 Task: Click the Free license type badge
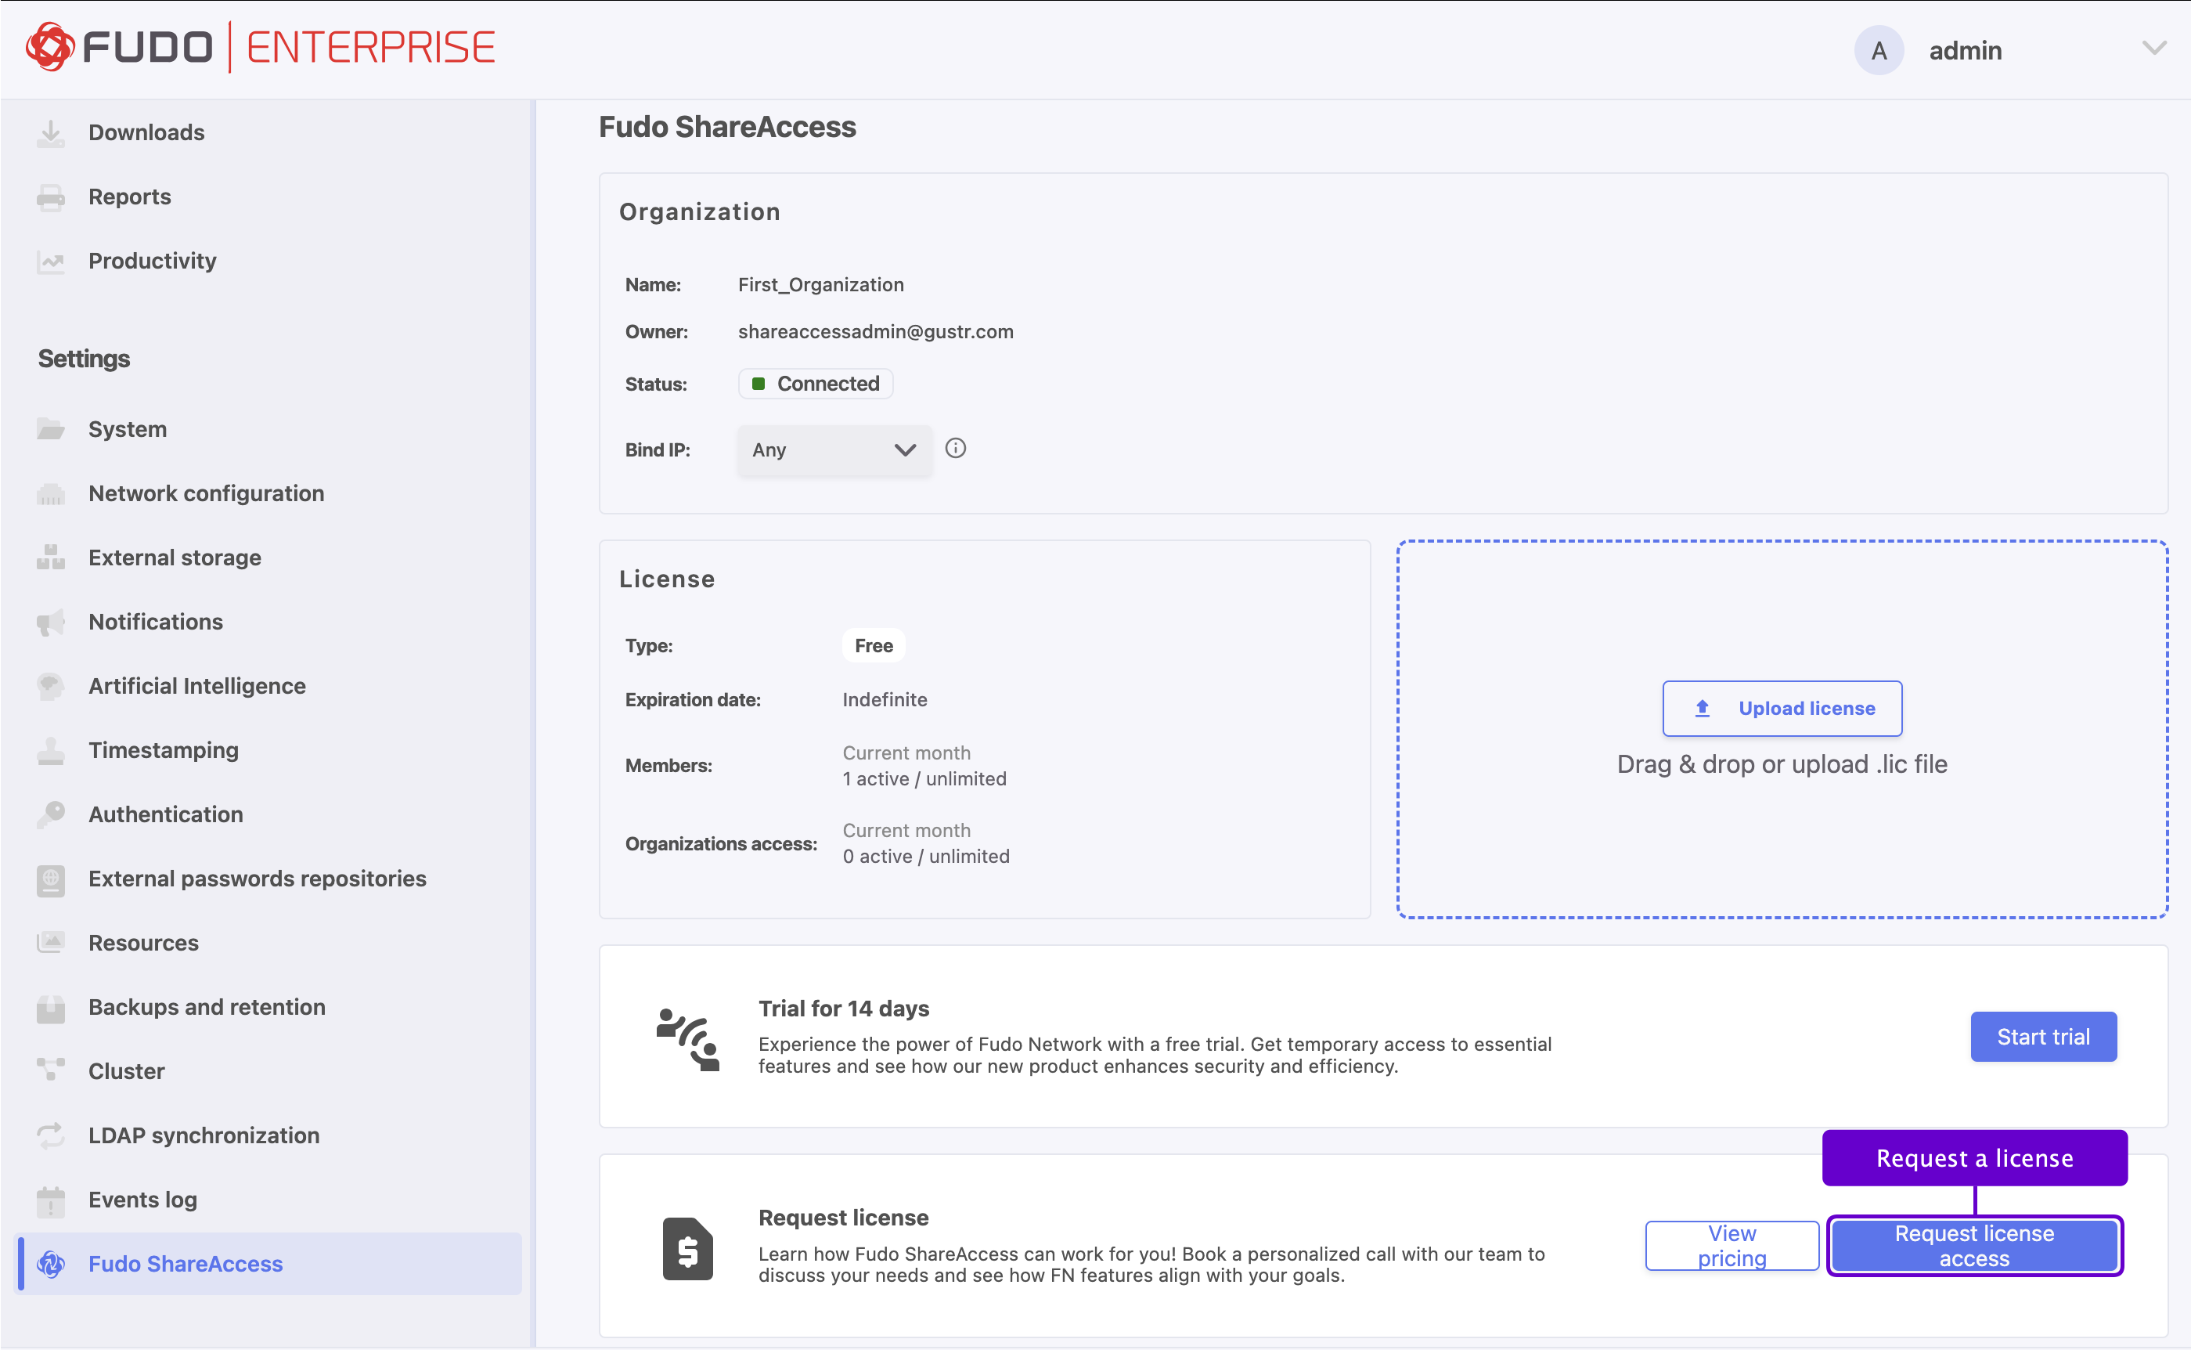click(873, 646)
